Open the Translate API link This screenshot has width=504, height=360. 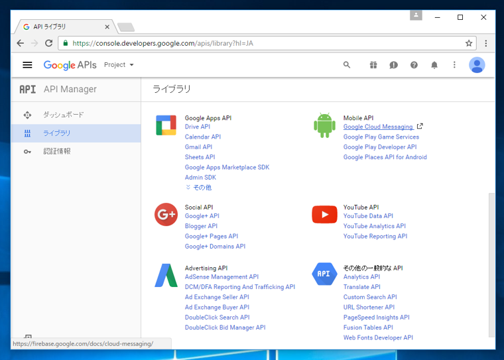point(361,287)
